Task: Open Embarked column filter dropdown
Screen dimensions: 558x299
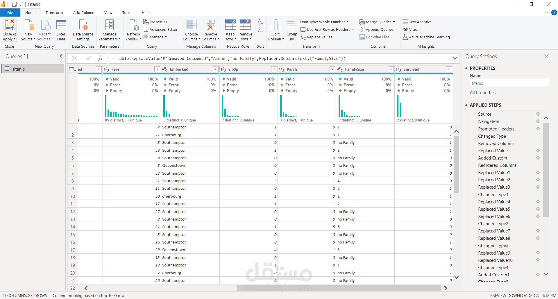Action: point(216,69)
